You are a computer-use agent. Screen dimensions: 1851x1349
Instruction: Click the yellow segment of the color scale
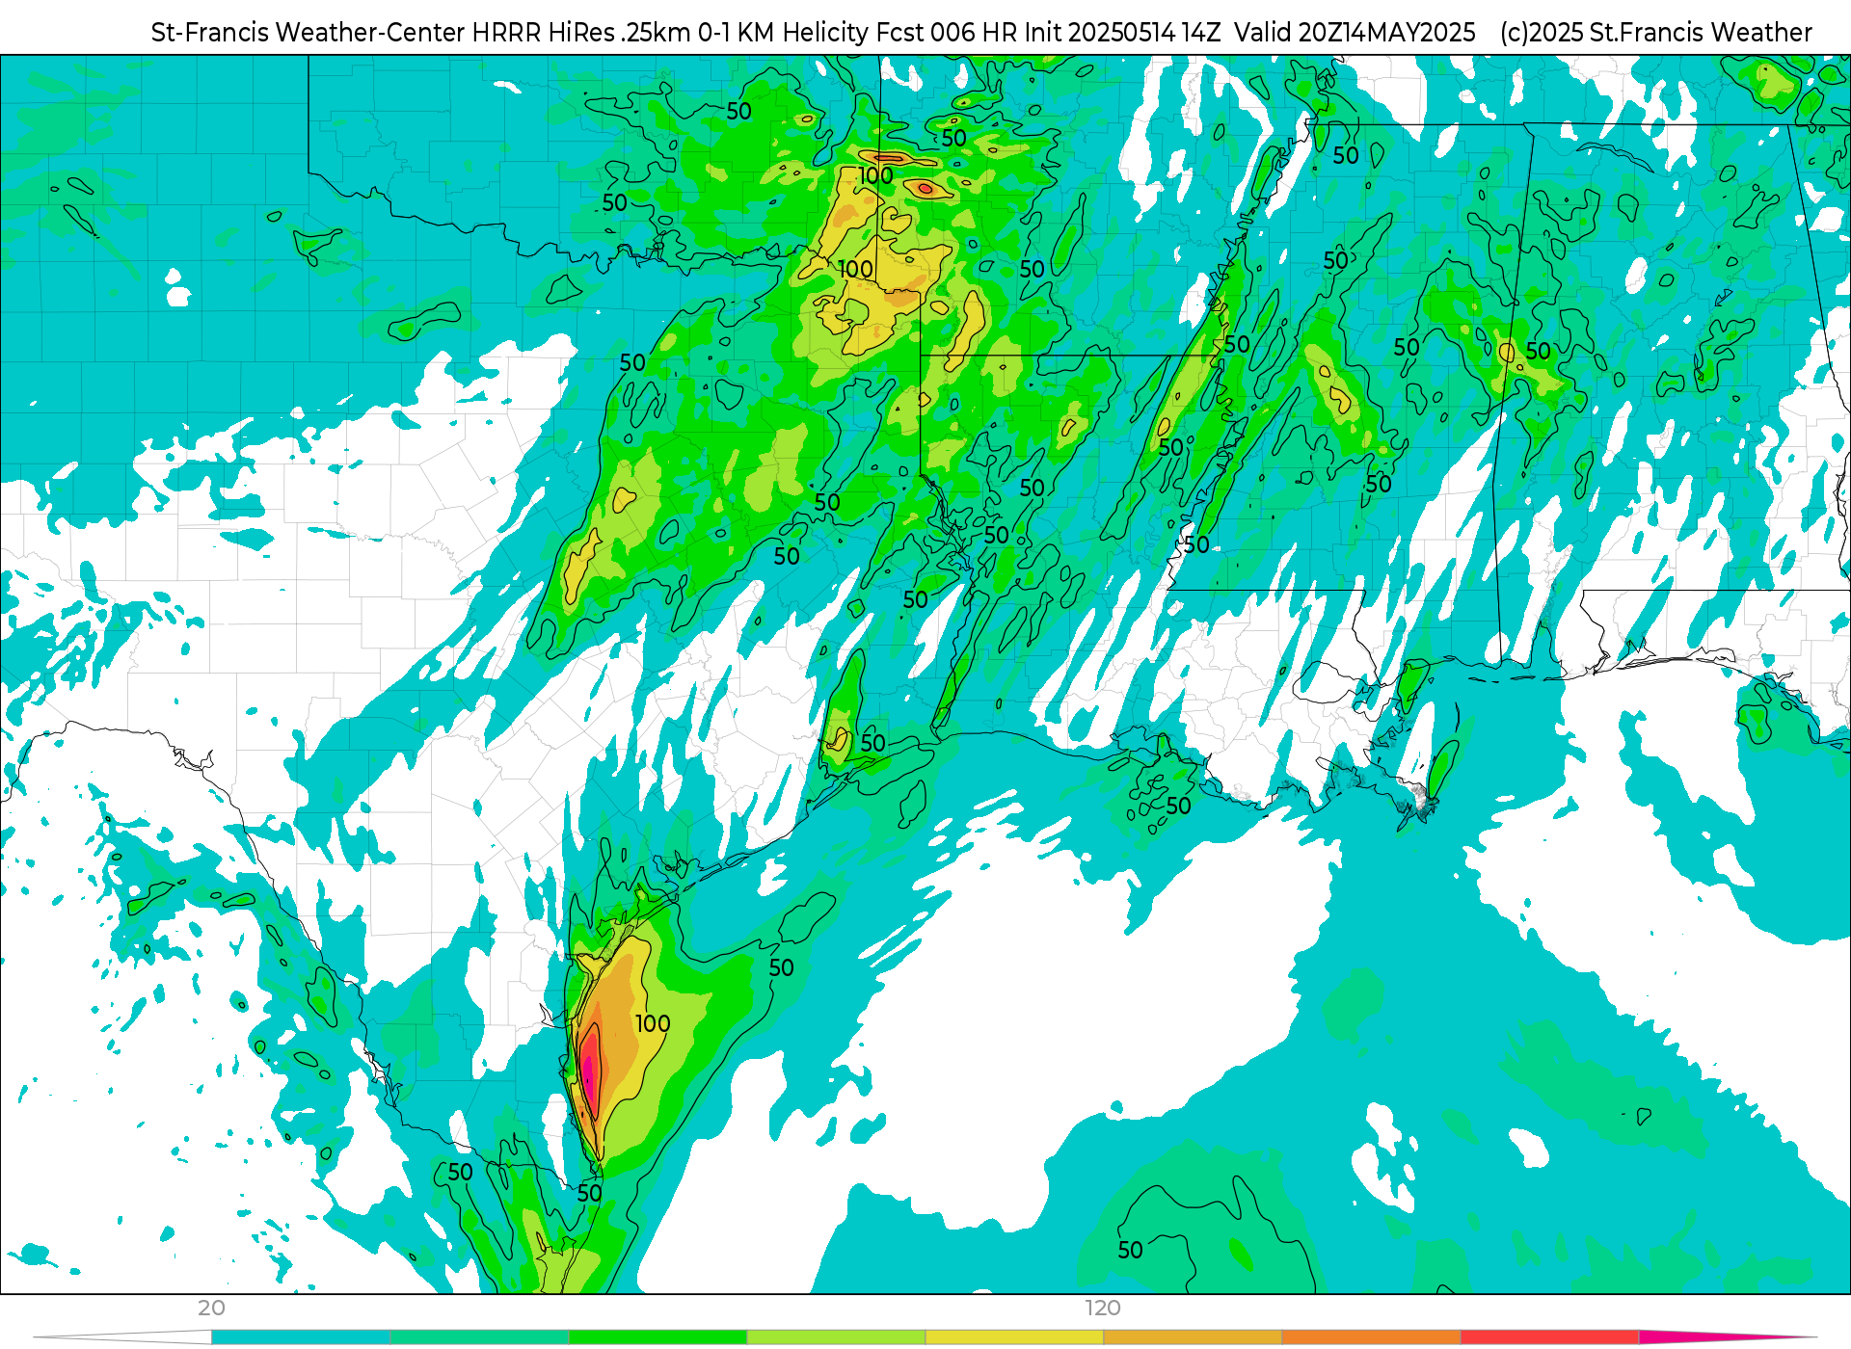pyautogui.click(x=1014, y=1337)
